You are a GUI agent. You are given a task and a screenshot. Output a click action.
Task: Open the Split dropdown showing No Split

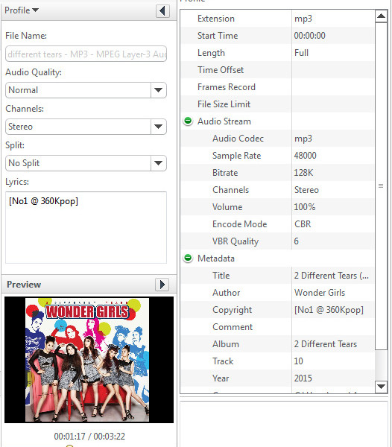pyautogui.click(x=158, y=163)
